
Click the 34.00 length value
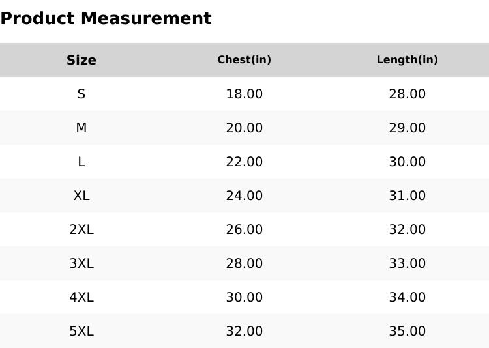coord(407,297)
